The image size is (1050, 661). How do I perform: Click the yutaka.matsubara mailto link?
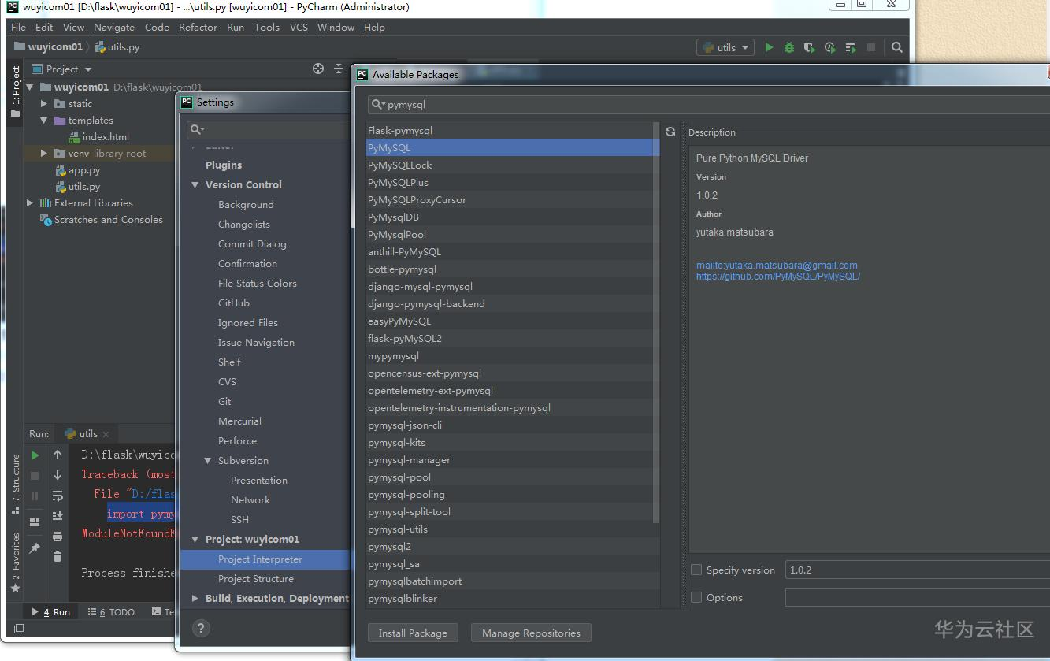777,266
